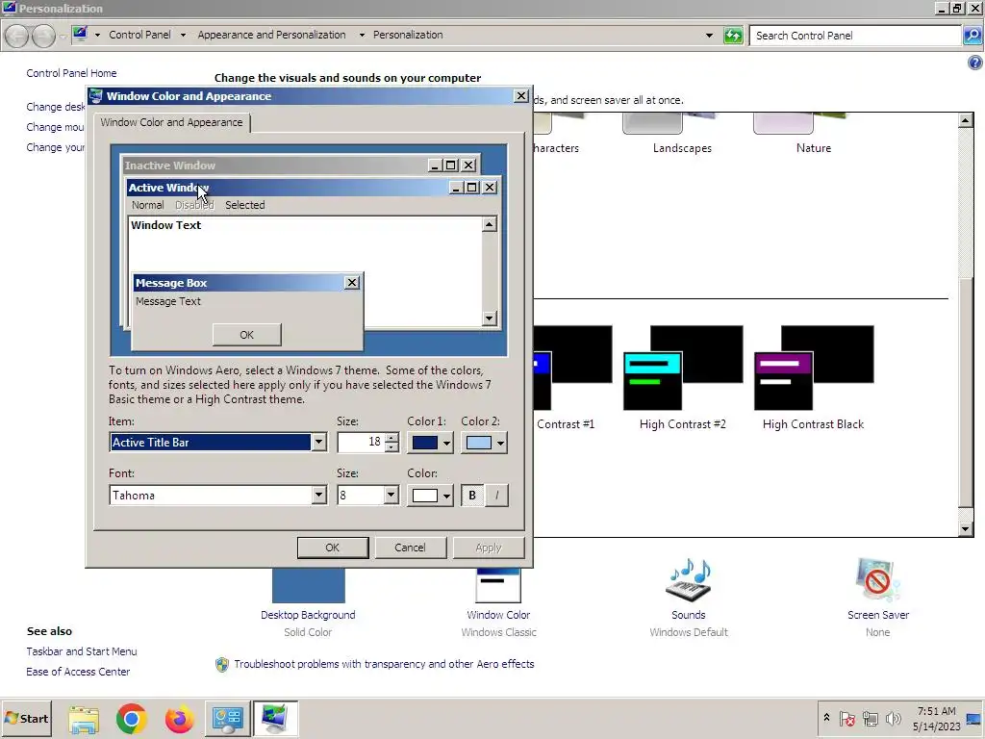
Task: Launch Google Chrome from the taskbar
Action: tap(131, 718)
